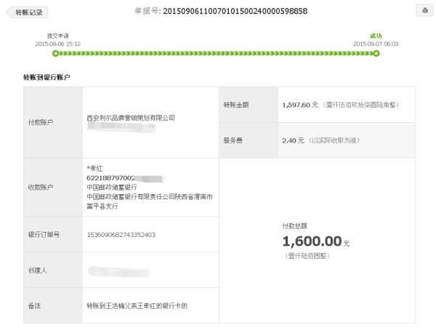Image resolution: width=436 pixels, height=333 pixels.
Task: Click the 成功 end marker on progress bar
Action: point(376,53)
